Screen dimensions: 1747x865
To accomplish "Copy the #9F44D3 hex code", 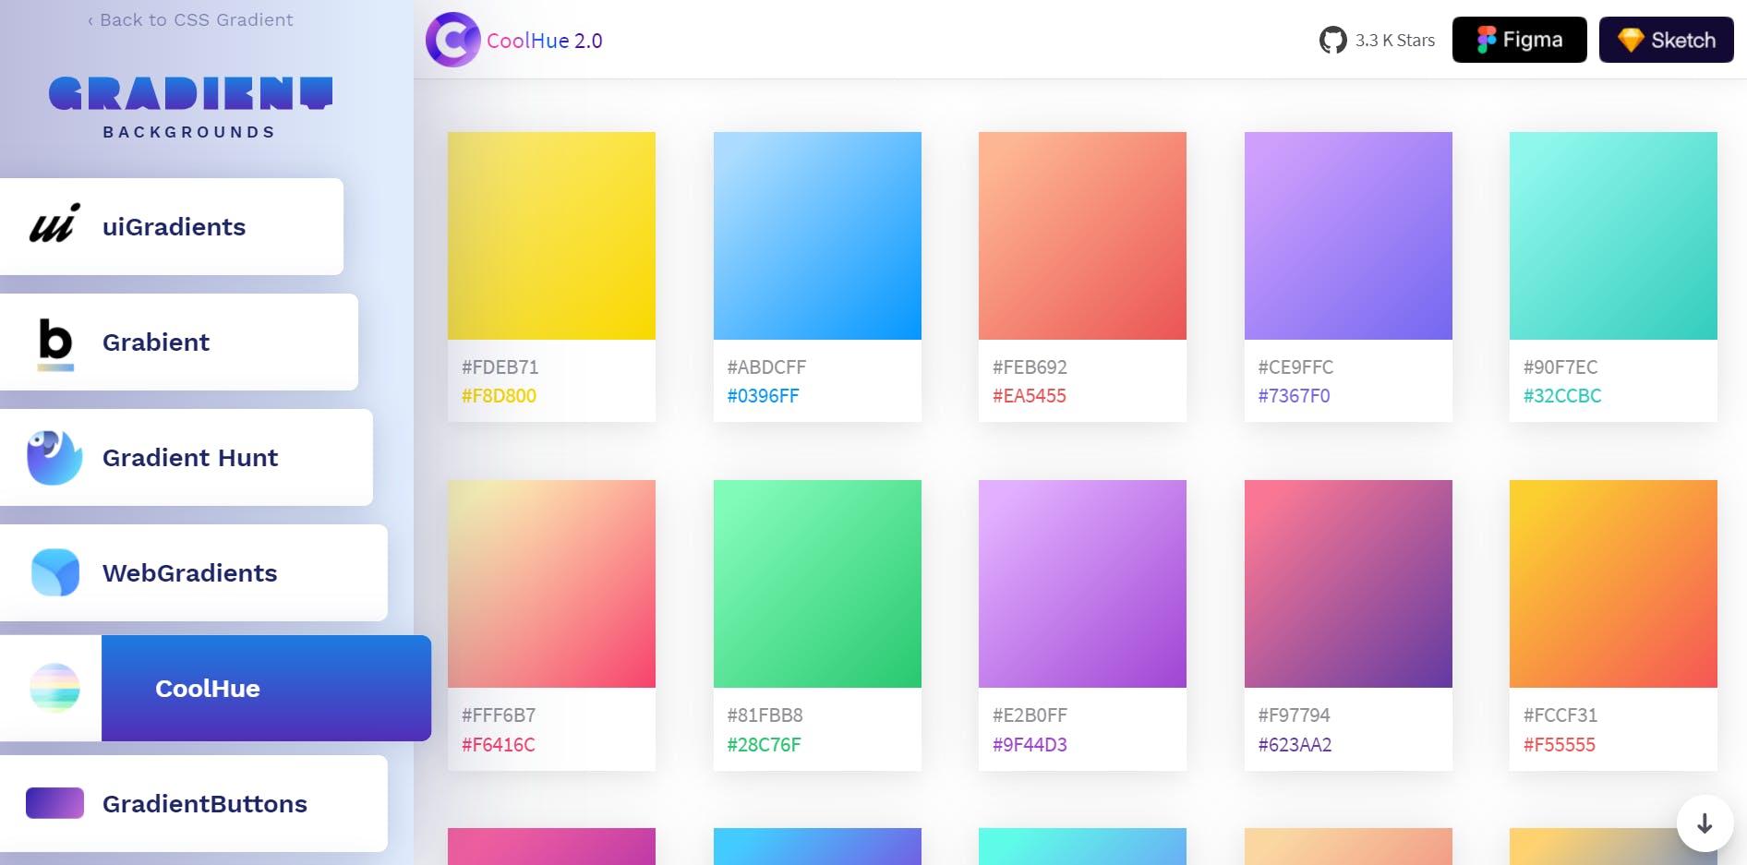I will 1030,745.
